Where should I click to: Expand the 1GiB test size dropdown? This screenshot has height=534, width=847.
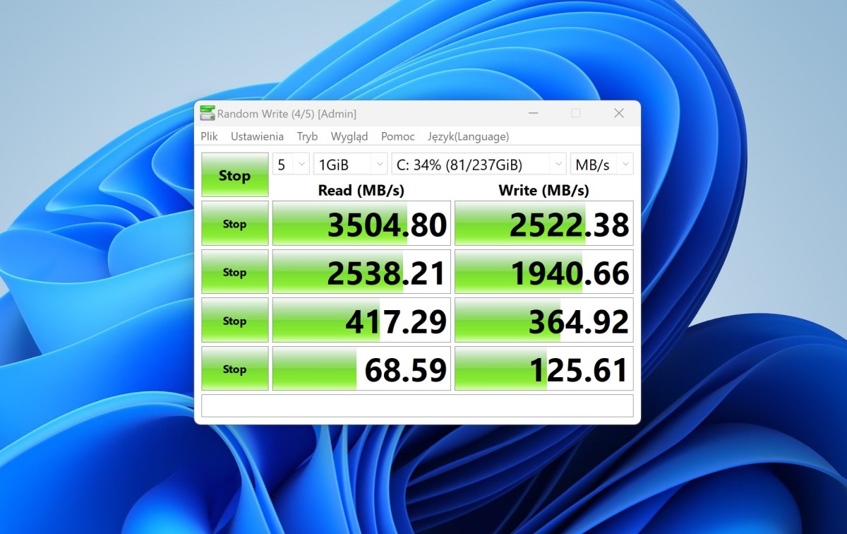pyautogui.click(x=350, y=165)
